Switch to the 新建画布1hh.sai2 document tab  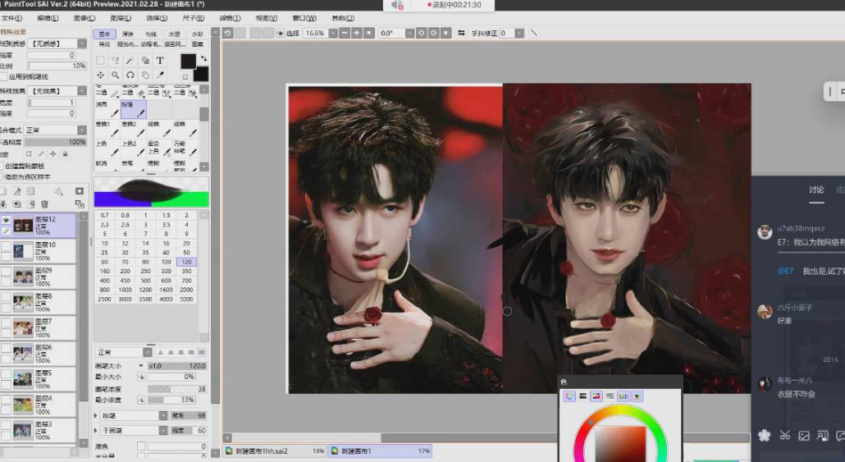(275, 451)
